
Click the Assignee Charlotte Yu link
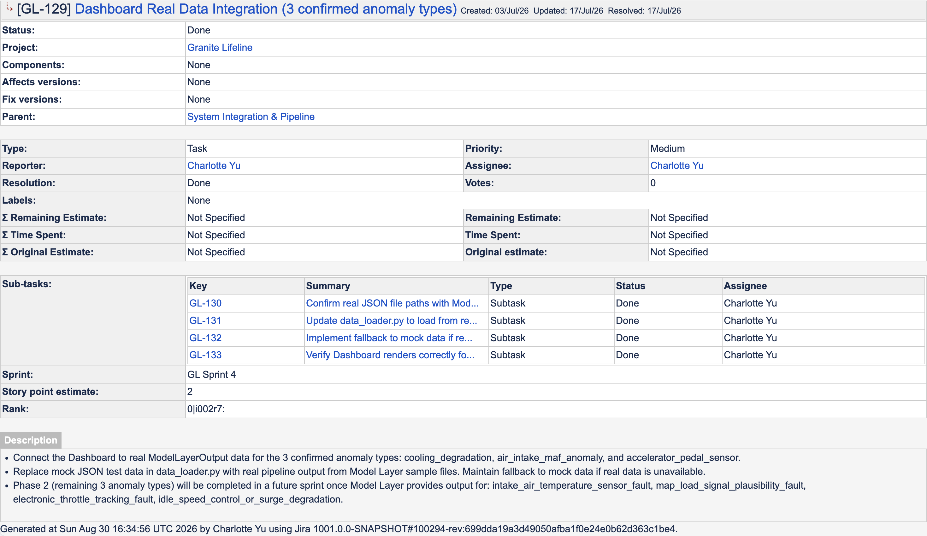677,166
